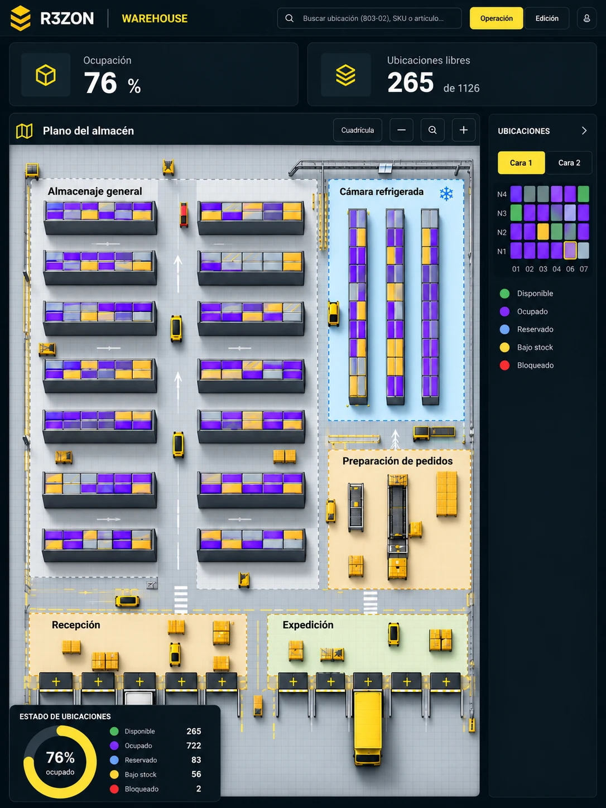Expand the UBICACIONES panel chevron
Viewport: 606px width, 808px height.
click(584, 131)
